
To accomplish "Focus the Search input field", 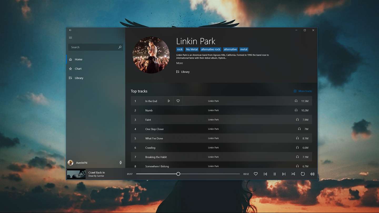I will (x=96, y=47).
